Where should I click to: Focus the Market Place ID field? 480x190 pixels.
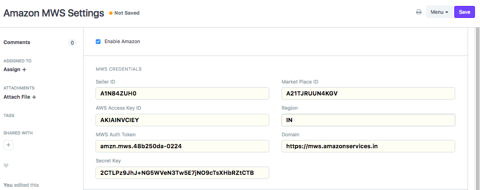coord(368,94)
